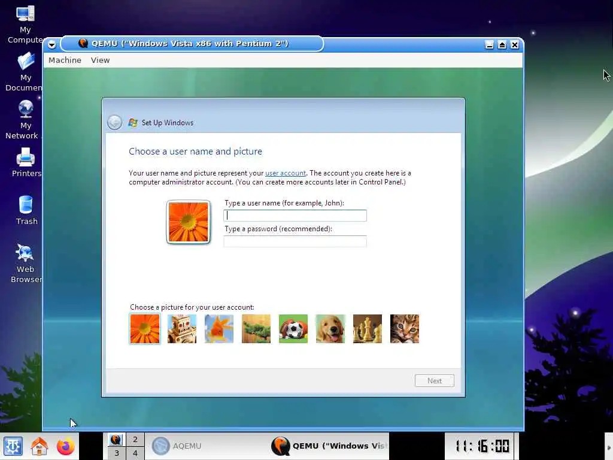Image resolution: width=613 pixels, height=460 pixels.
Task: Click the Windows flag icon in Set Up Windows
Action: tap(133, 122)
